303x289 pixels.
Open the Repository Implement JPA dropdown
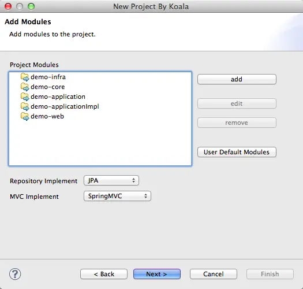(111, 180)
